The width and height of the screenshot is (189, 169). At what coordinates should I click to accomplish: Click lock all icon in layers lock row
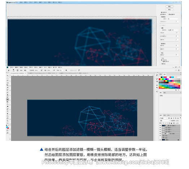click(x=171, y=123)
